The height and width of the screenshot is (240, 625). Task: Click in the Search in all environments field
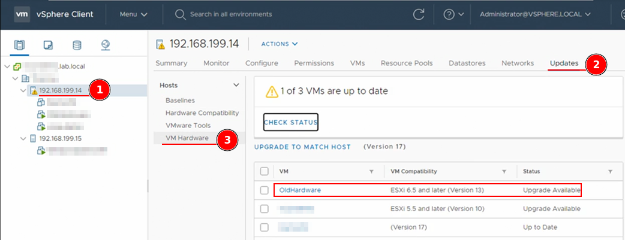pyautogui.click(x=231, y=14)
